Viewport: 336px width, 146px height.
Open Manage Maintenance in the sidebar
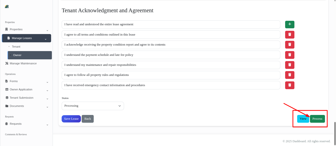23,64
